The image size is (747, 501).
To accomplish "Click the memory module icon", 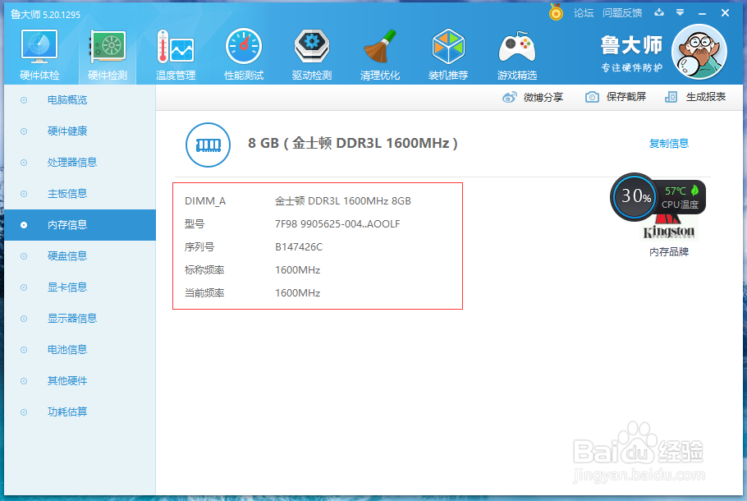I will point(208,145).
